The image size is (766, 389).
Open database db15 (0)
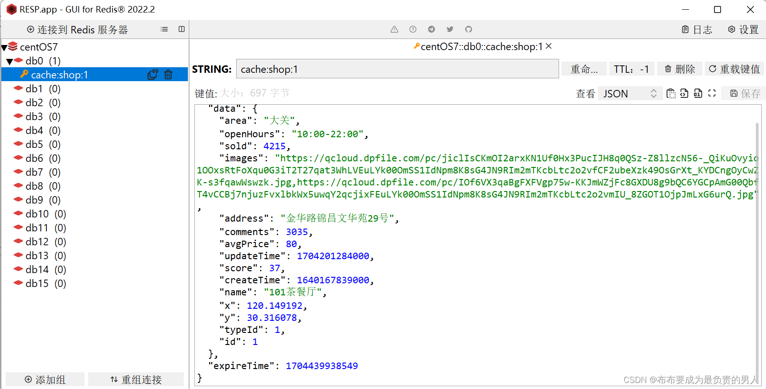[45, 283]
